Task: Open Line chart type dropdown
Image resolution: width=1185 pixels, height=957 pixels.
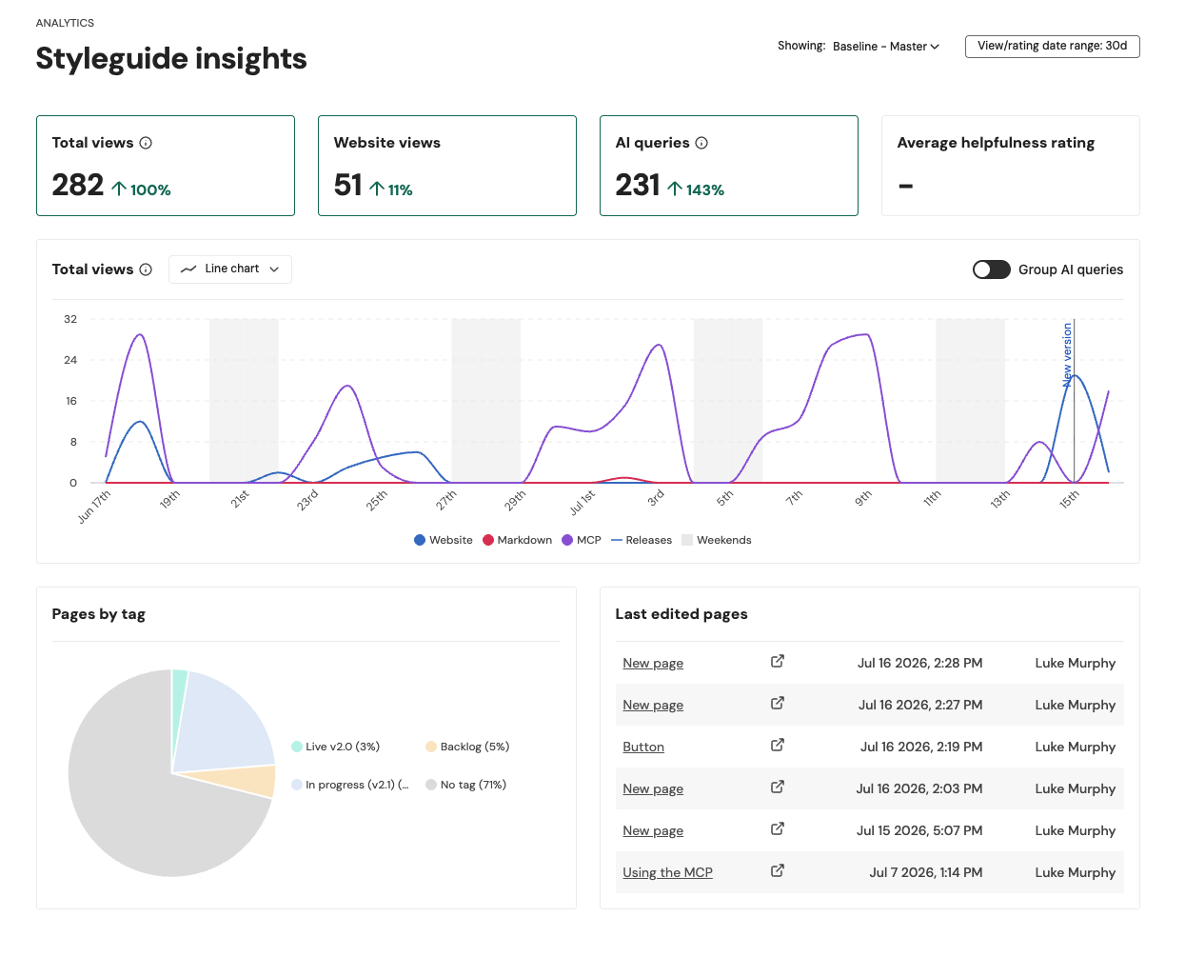Action: point(230,269)
